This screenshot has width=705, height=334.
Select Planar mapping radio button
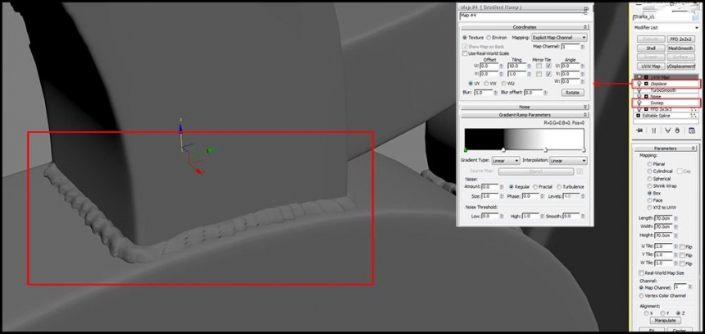point(649,164)
